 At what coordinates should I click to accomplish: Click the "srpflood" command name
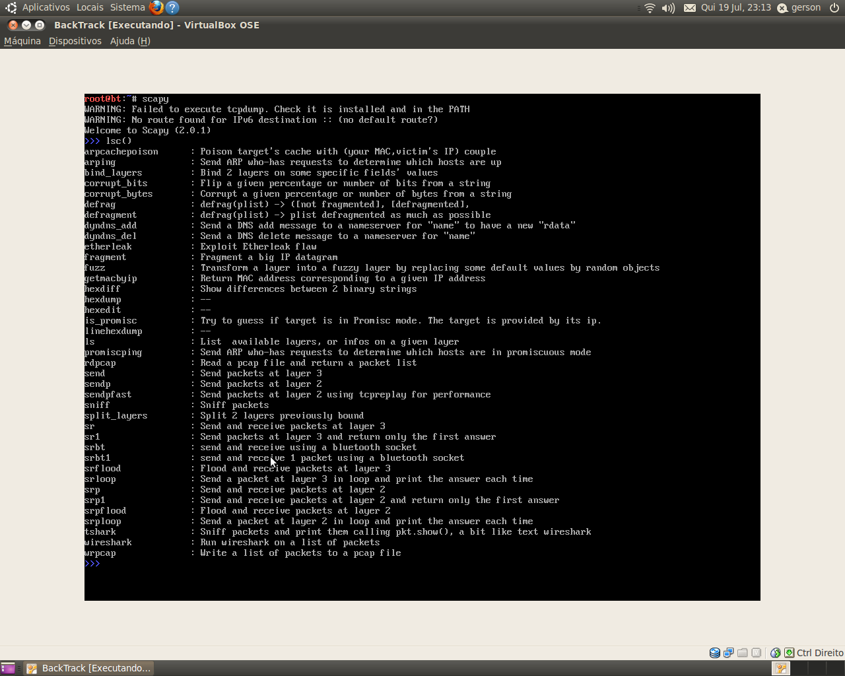point(106,511)
